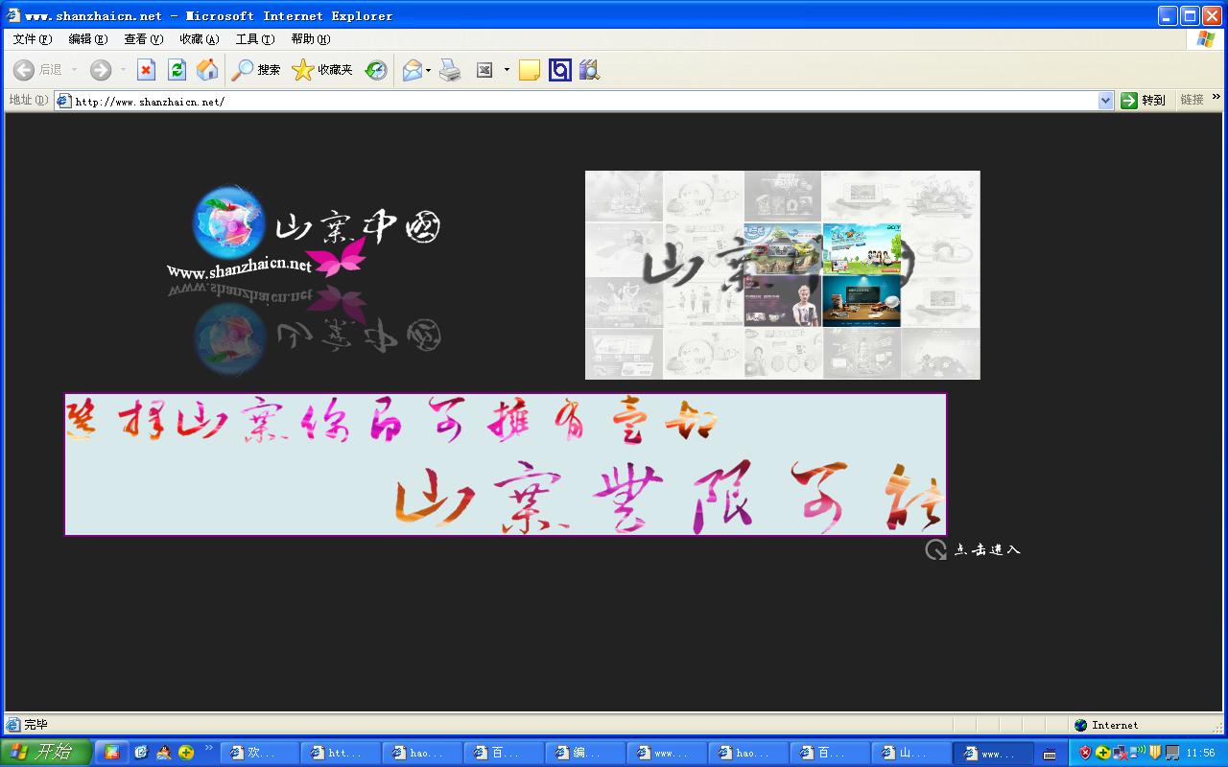Open the Back button history dropdown
Screen dimensions: 1228x767
[74, 70]
